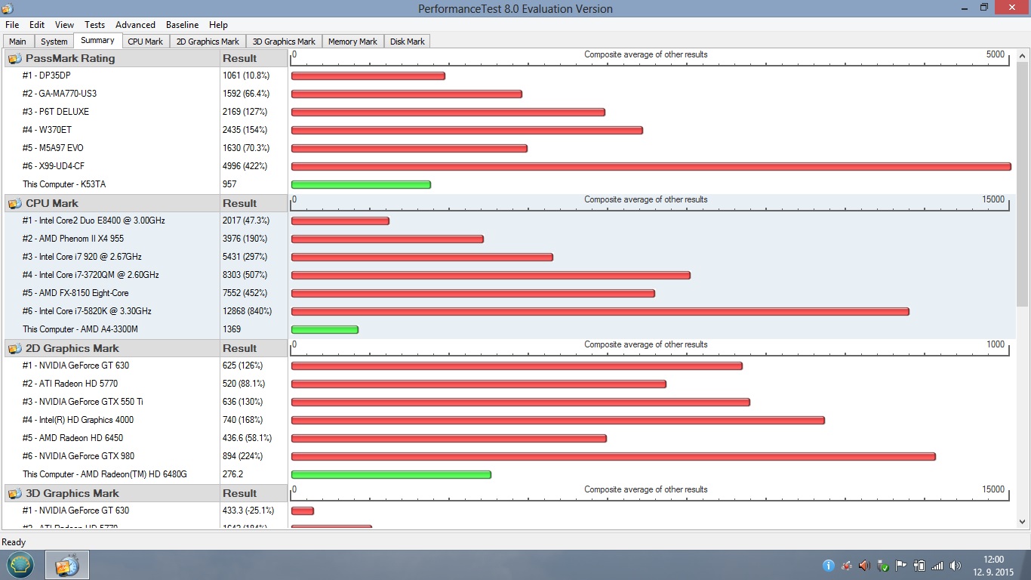The image size is (1031, 580).
Task: Open the File menu
Action: pos(12,25)
